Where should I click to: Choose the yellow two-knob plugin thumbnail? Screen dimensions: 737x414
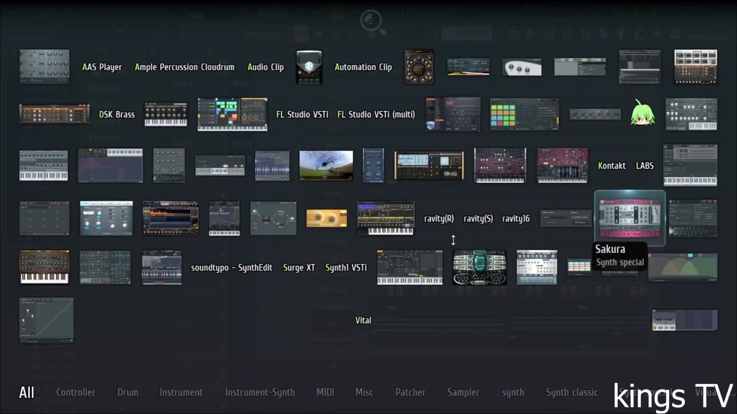pyautogui.click(x=326, y=218)
